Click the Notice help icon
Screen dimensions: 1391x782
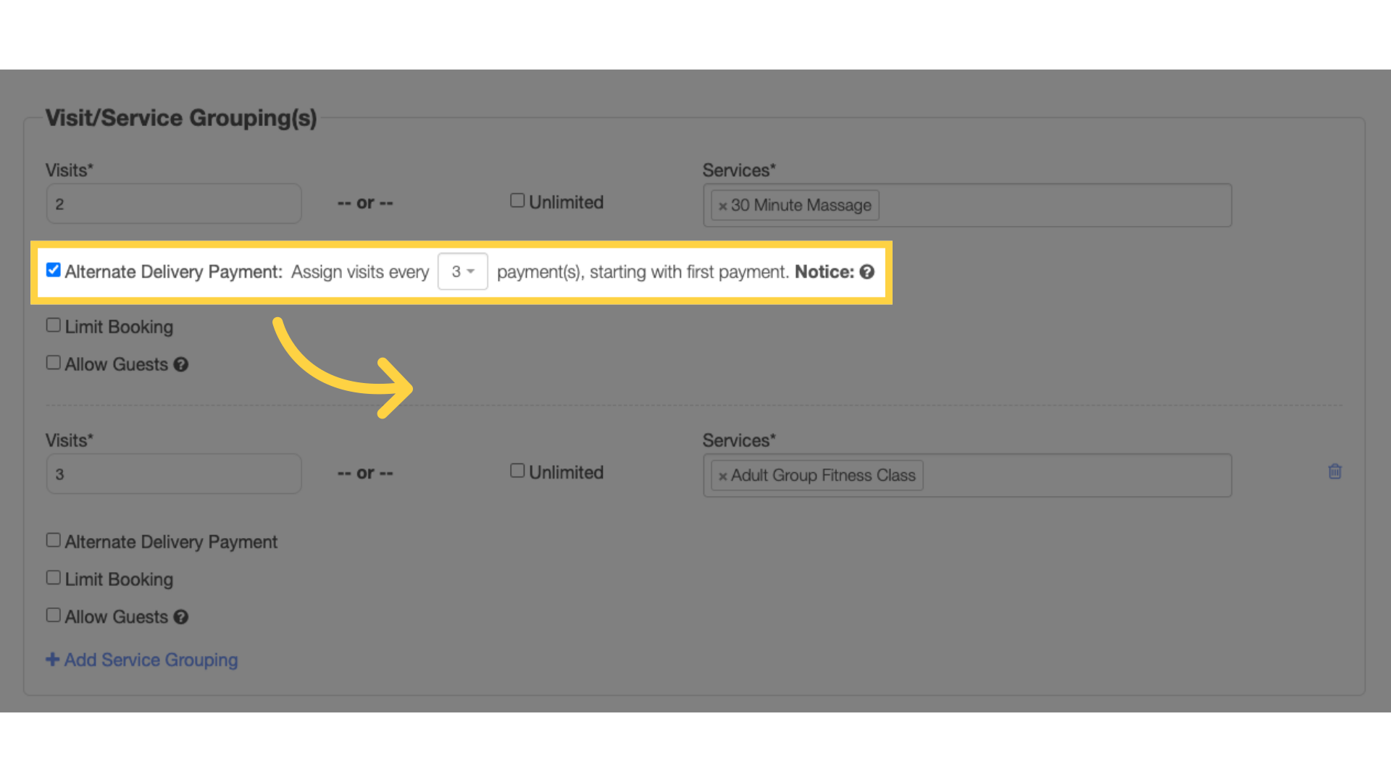click(866, 272)
